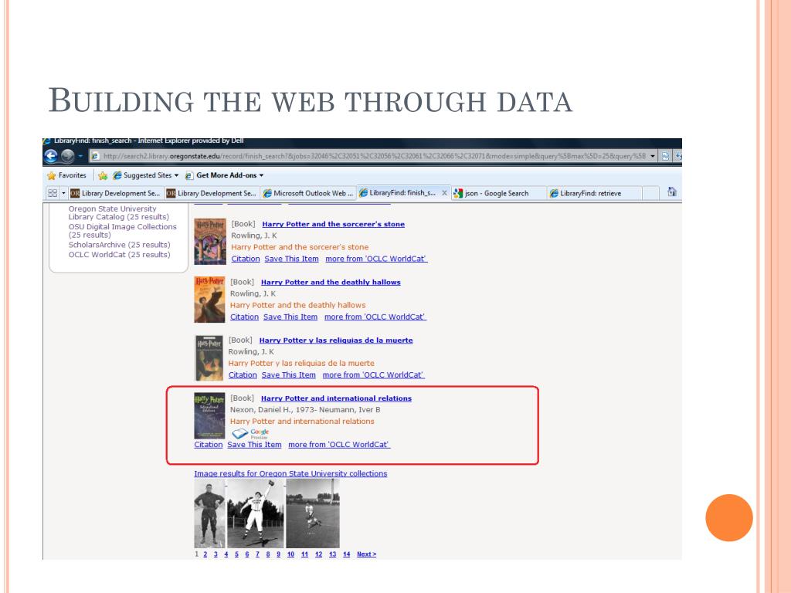Click the Add to Favorites Bar icon
This screenshot has height=593, width=791.
point(103,175)
